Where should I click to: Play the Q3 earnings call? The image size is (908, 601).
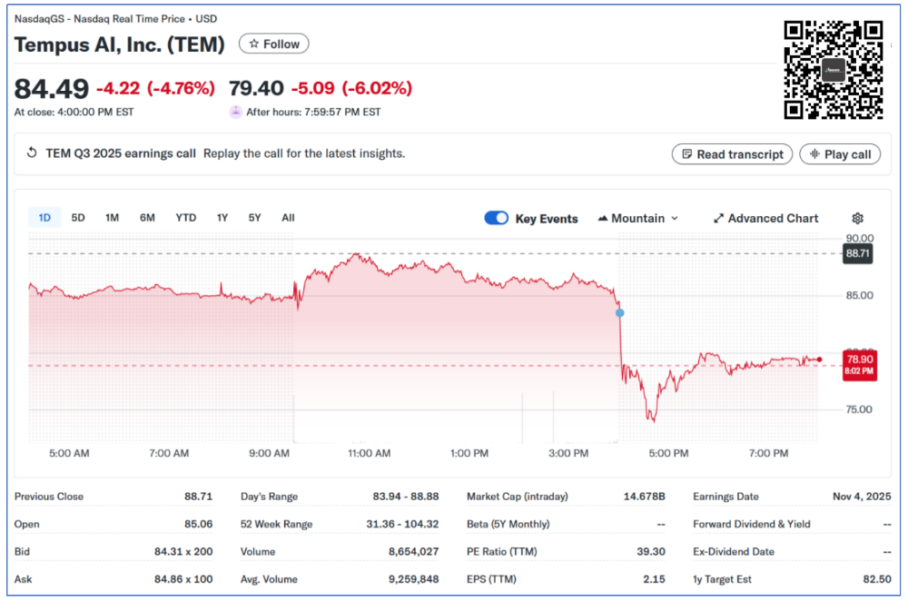tap(839, 154)
